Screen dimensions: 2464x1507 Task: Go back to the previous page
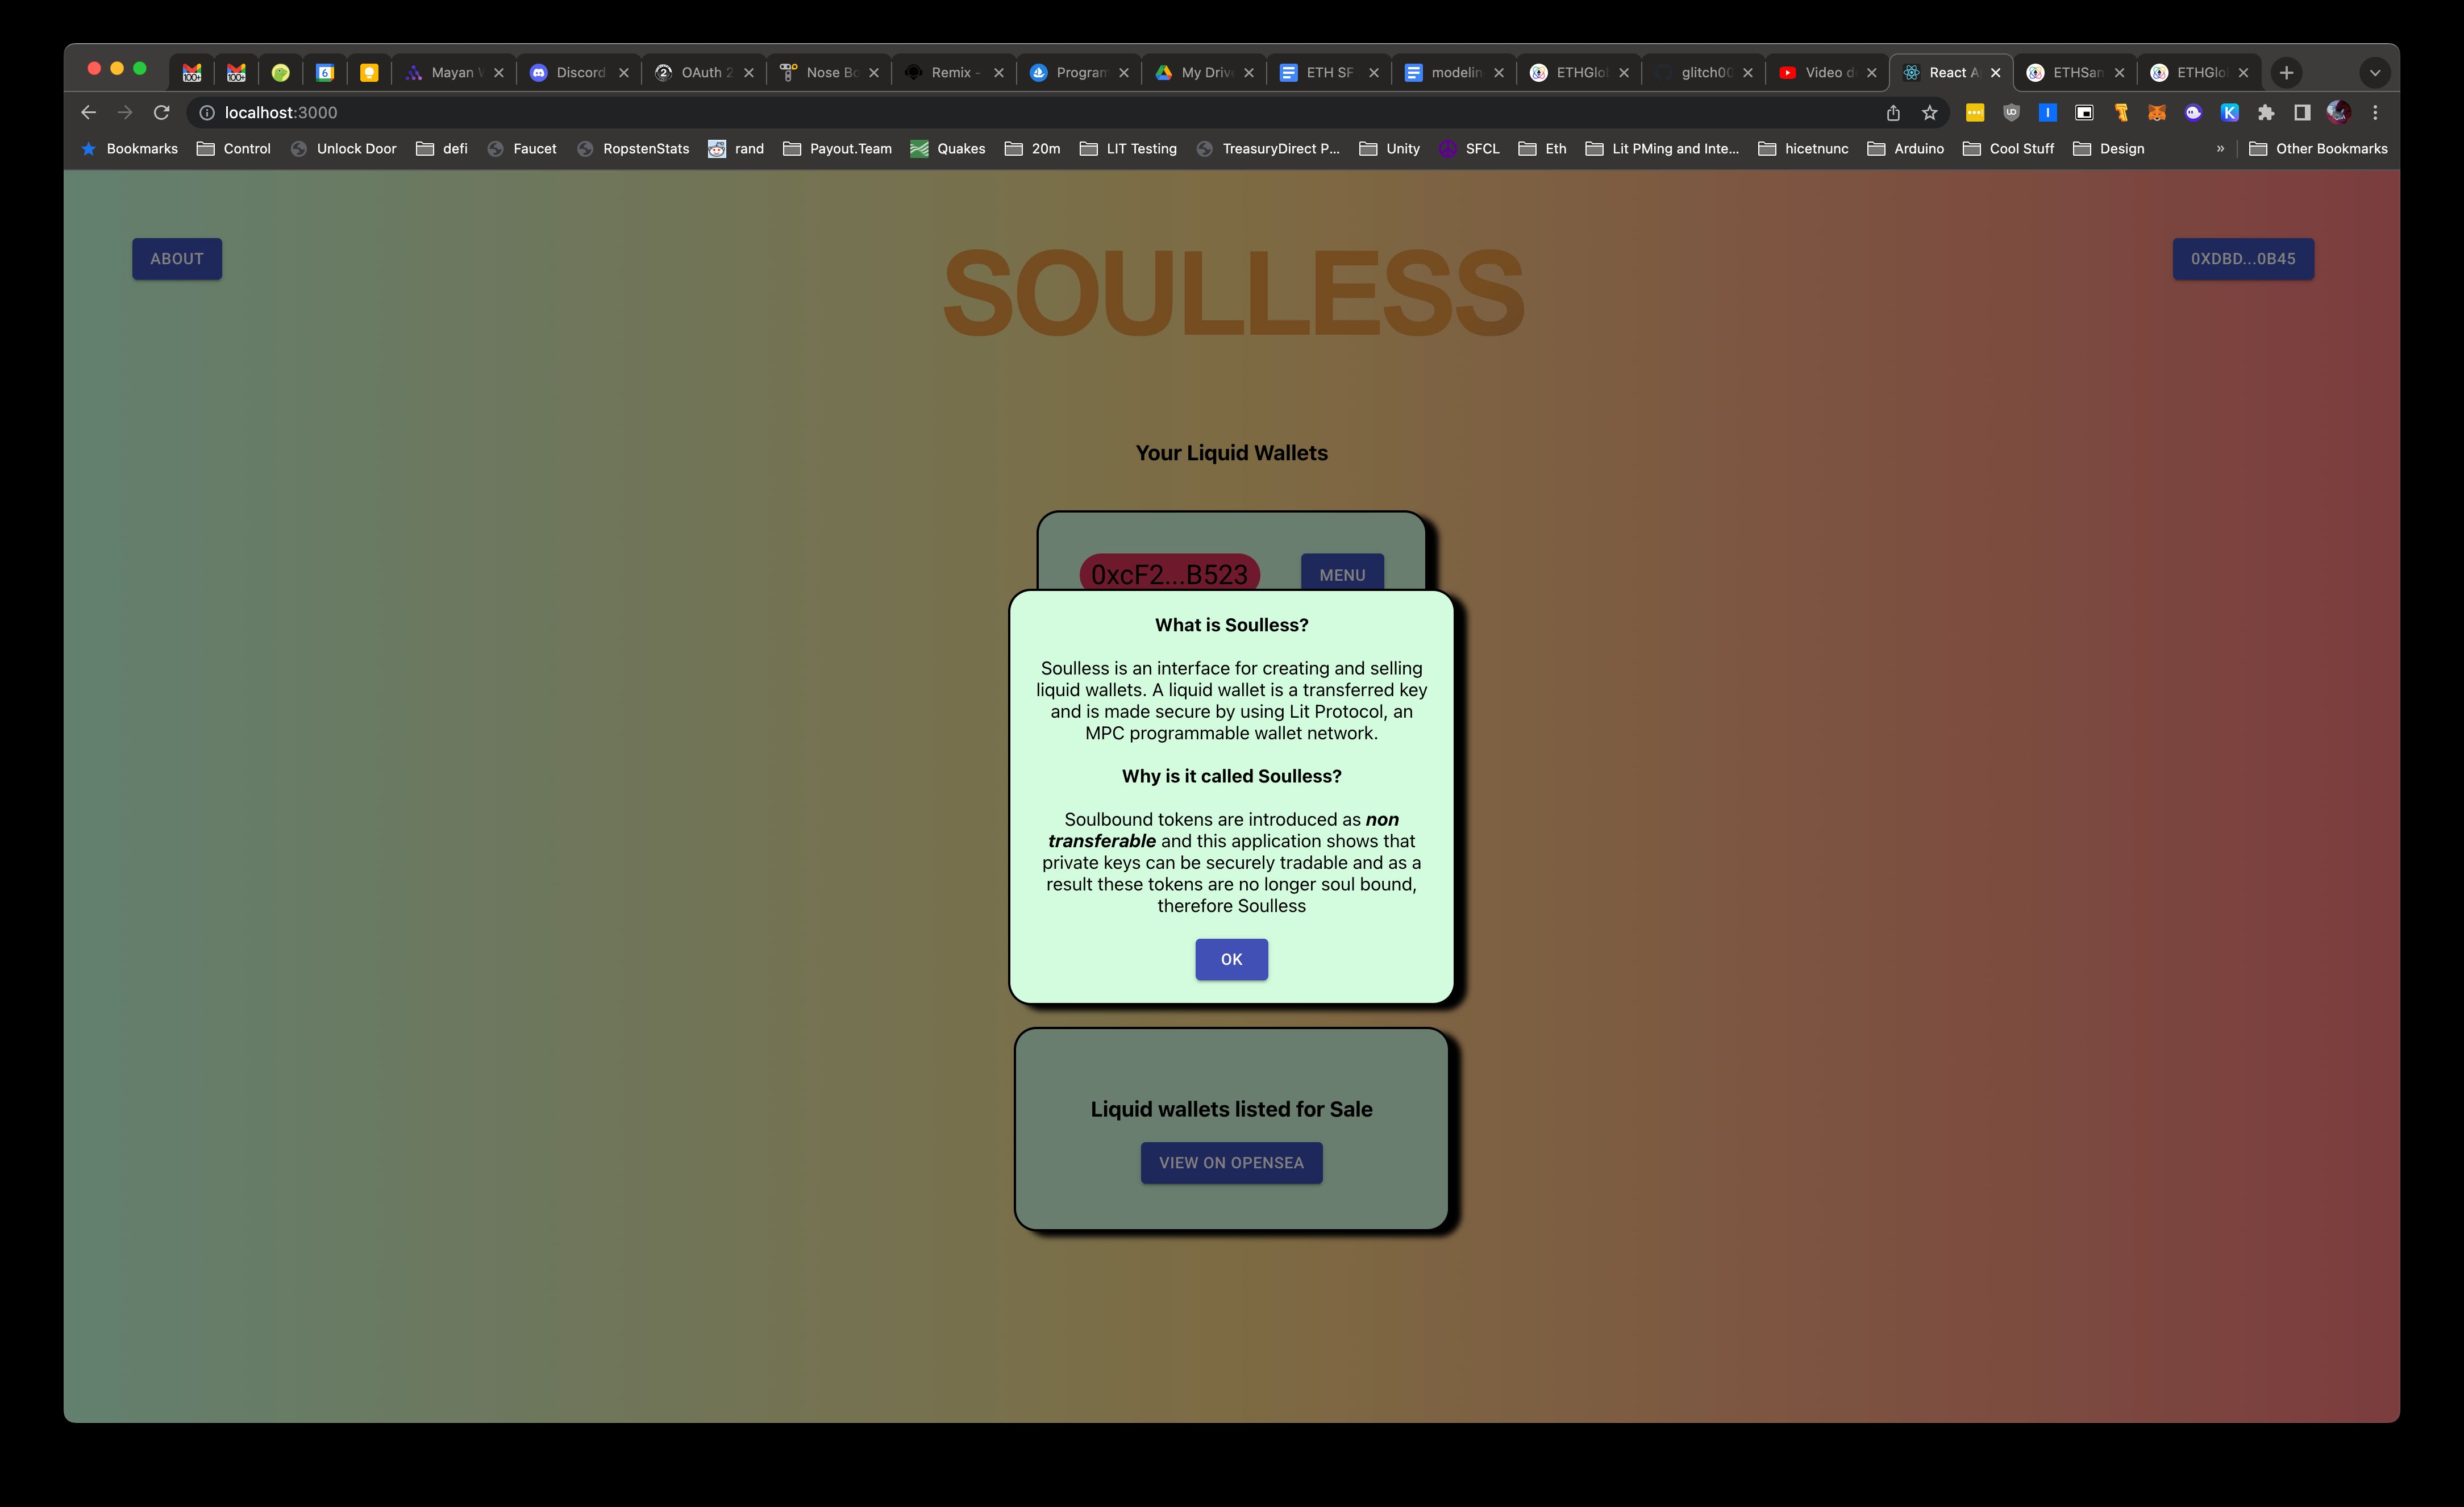coord(88,113)
